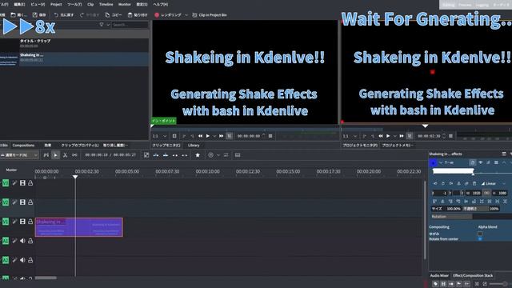Activate the selection arrow tool

pyautogui.click(x=55, y=155)
